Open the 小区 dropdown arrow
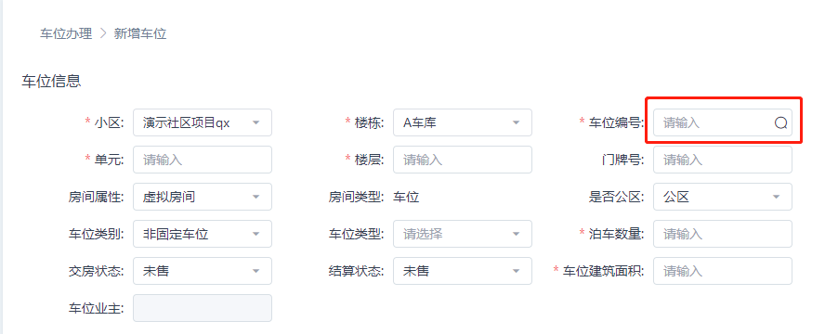This screenshot has height=334, width=825. tap(255, 122)
